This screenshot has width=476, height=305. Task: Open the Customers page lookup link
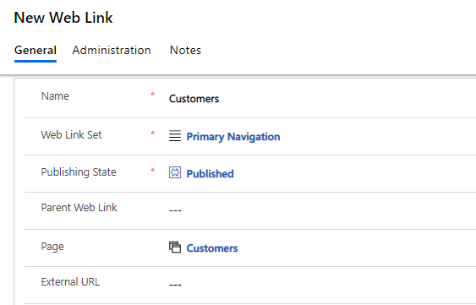click(x=212, y=248)
